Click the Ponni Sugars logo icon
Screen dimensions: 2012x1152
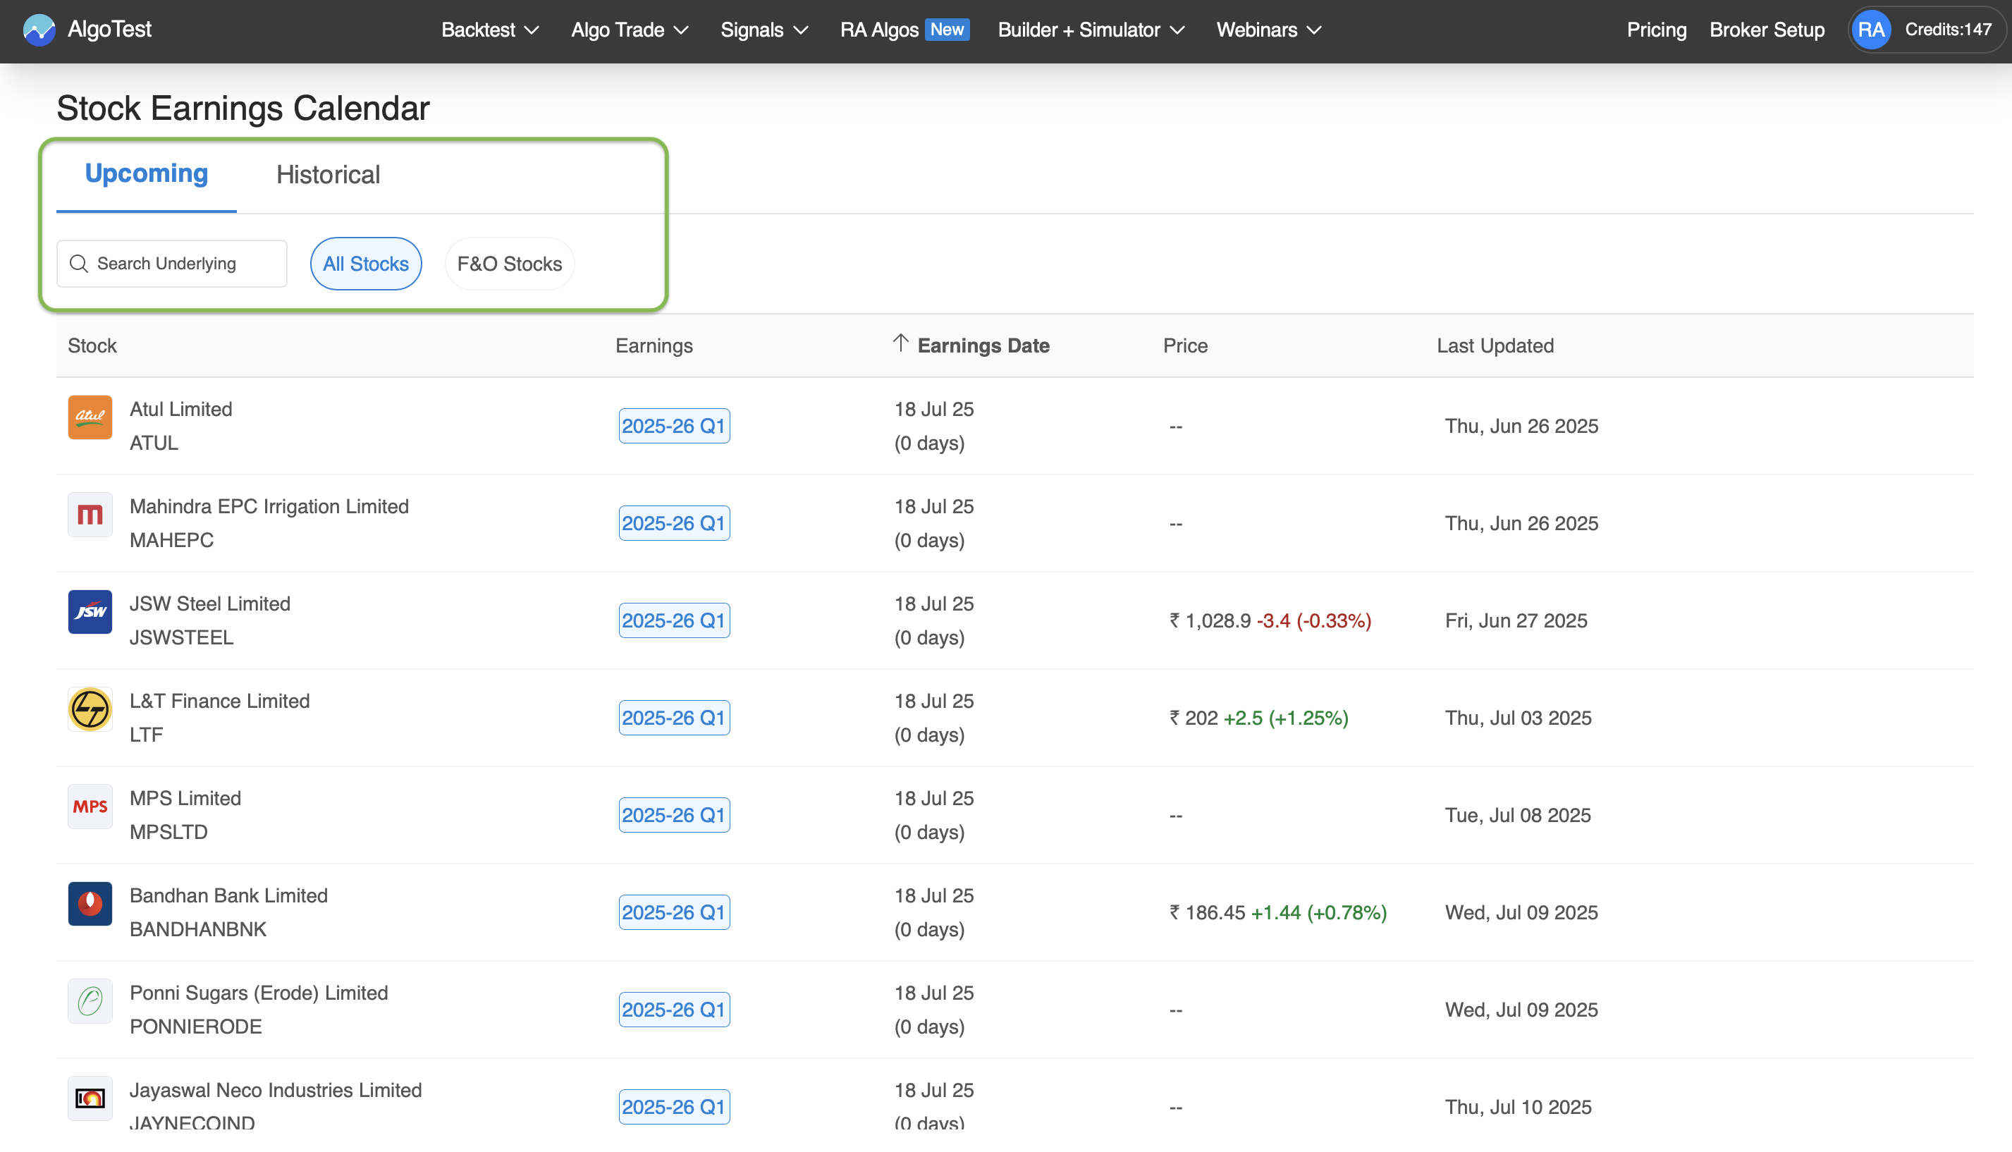coord(90,1001)
